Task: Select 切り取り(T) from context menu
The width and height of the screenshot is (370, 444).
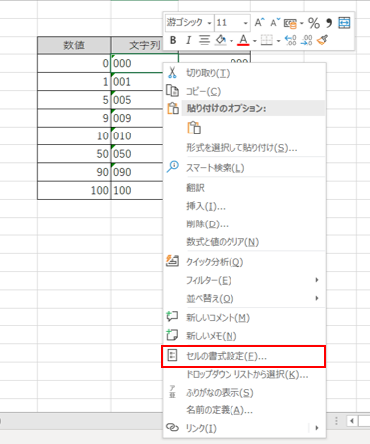Action: point(244,73)
